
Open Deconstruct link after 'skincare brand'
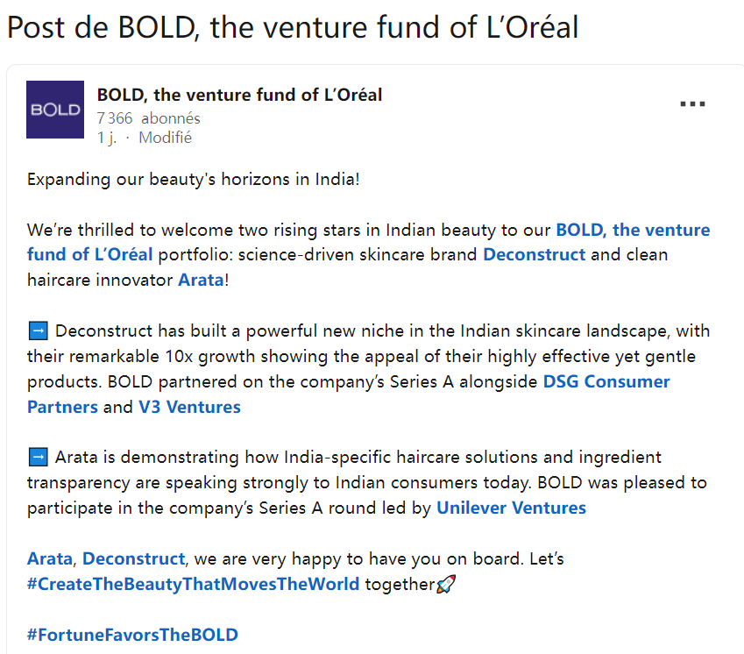(534, 255)
